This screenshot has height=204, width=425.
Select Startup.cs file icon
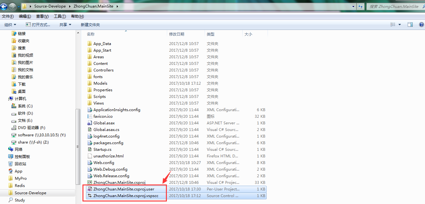coord(90,150)
